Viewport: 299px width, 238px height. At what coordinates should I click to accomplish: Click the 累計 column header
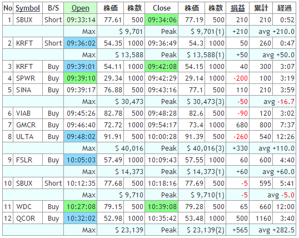[x=261, y=8]
